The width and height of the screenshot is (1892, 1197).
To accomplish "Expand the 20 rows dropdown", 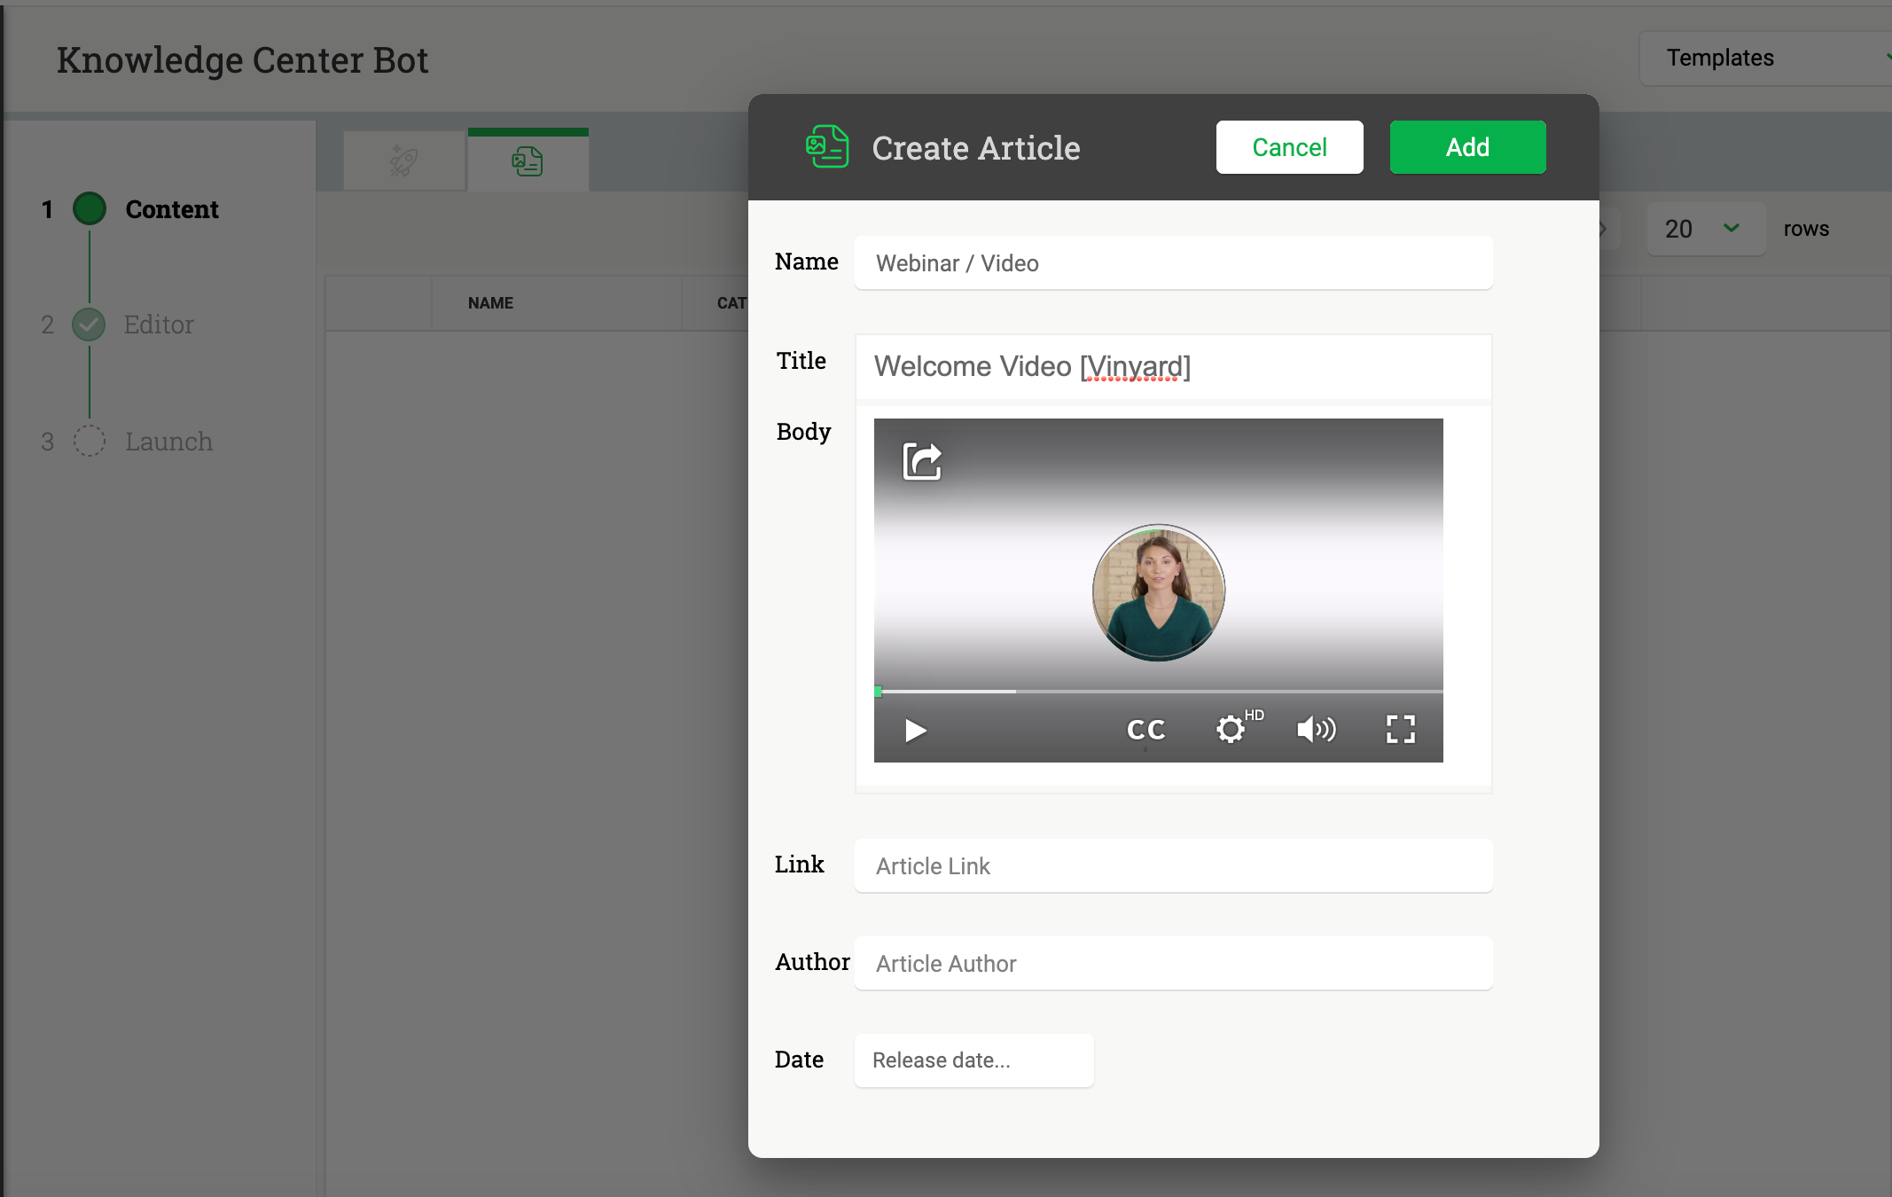I will tap(1705, 229).
